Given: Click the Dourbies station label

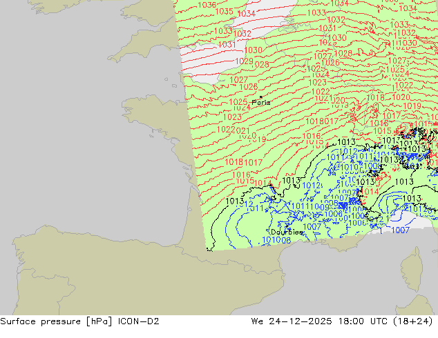Looking at the screenshot, I should [287, 232].
